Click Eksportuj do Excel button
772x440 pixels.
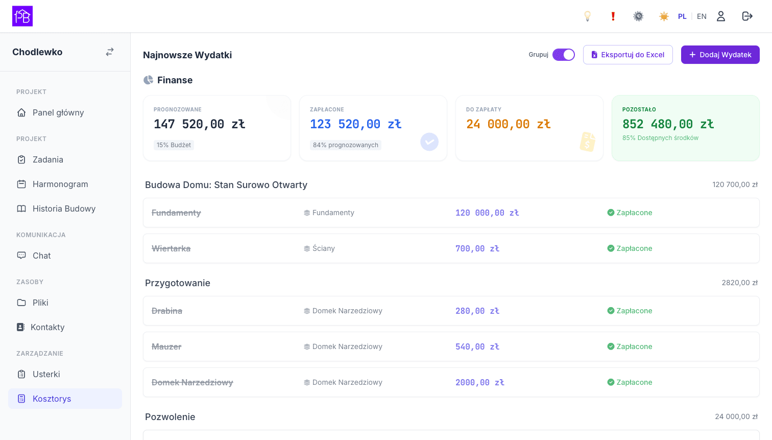628,55
